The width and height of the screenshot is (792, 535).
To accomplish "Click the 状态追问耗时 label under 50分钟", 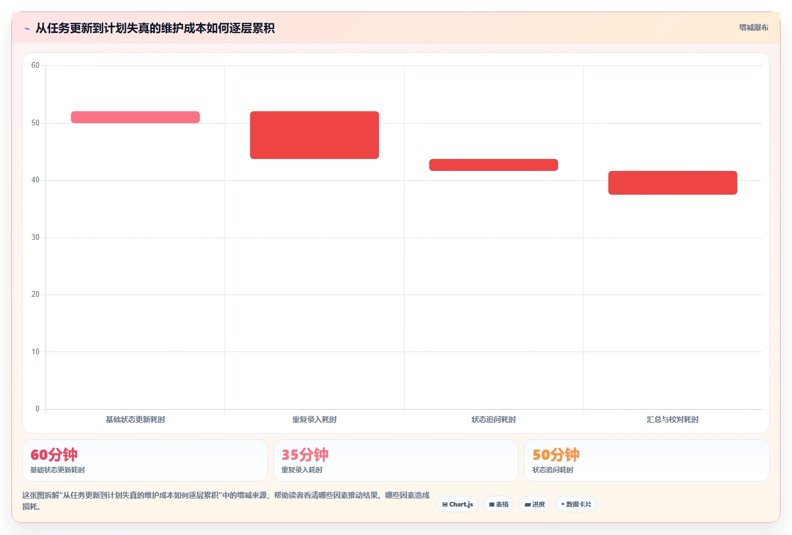I will point(553,470).
